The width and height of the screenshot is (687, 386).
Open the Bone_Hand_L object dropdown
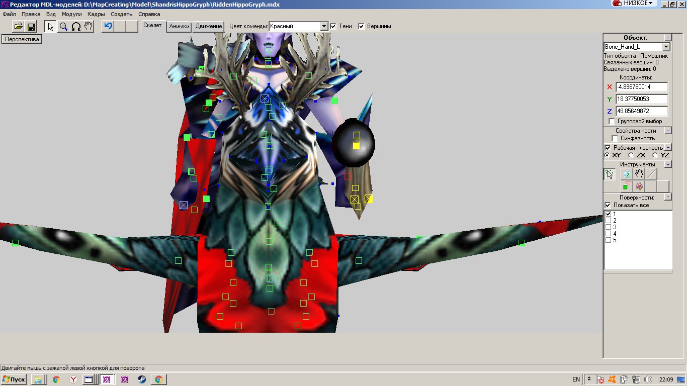(x=666, y=47)
